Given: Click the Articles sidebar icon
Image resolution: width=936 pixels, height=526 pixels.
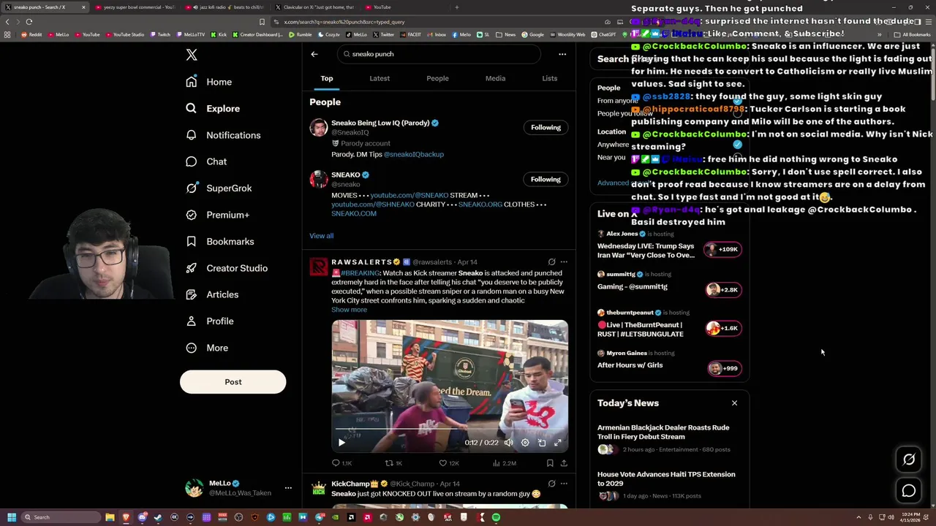Looking at the screenshot, I should pyautogui.click(x=192, y=294).
